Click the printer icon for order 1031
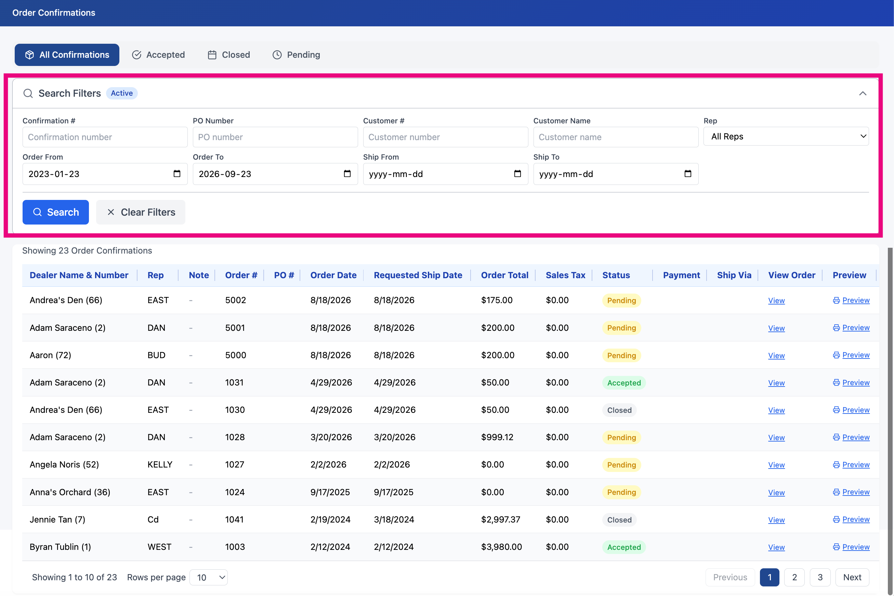 [x=836, y=382]
